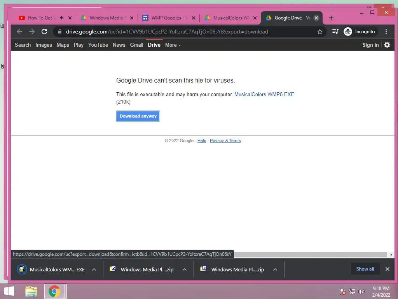
Task: Open the media control icon in toolbar
Action: pos(335,32)
